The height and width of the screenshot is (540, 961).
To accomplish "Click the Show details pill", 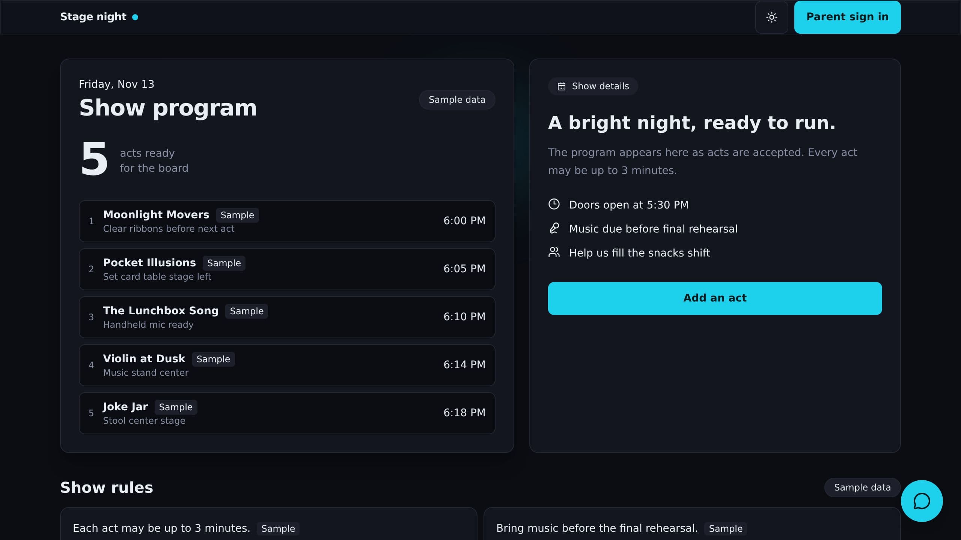I will (x=593, y=86).
